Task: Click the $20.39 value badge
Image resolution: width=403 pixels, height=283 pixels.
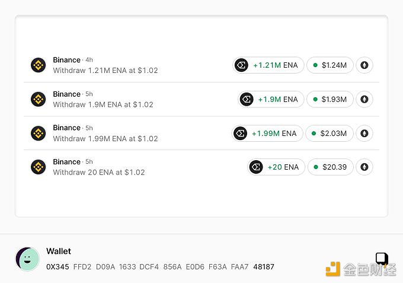Action: [331, 167]
